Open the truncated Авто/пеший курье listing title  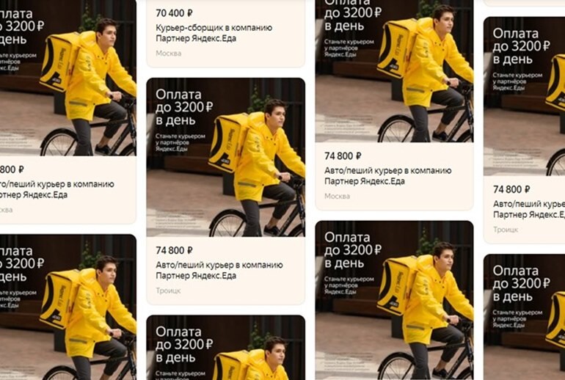[x=528, y=209]
